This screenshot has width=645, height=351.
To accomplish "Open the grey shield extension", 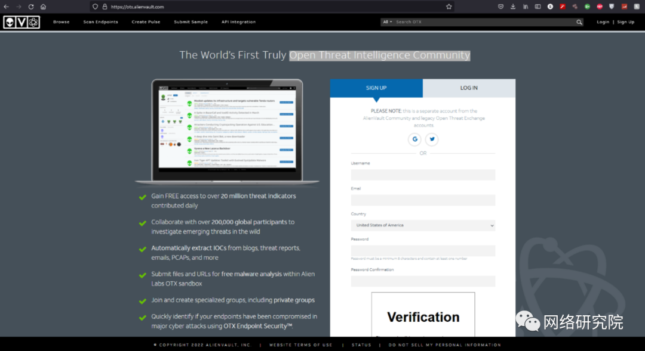I will click(612, 7).
